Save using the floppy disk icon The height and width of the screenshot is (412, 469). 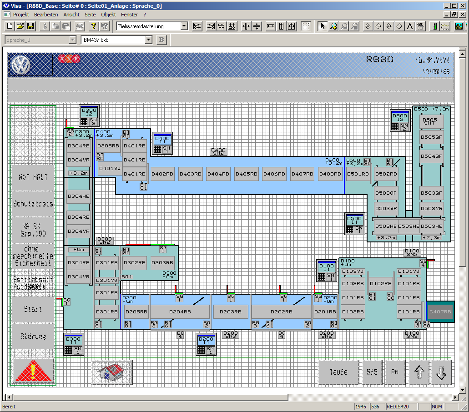click(30, 26)
